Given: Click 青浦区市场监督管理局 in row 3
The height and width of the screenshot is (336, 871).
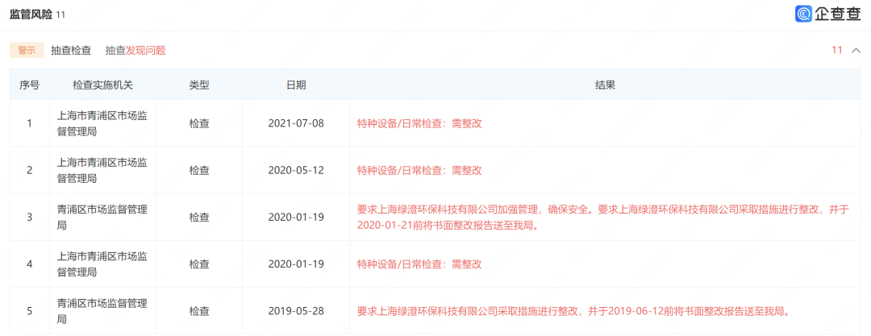Looking at the screenshot, I should pos(102,217).
